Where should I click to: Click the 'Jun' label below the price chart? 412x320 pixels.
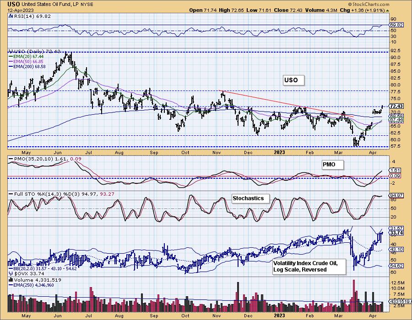coord(58,153)
